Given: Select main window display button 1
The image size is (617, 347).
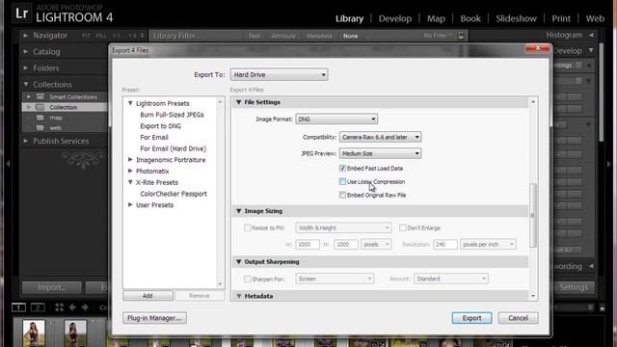Looking at the screenshot, I should pos(18,307).
